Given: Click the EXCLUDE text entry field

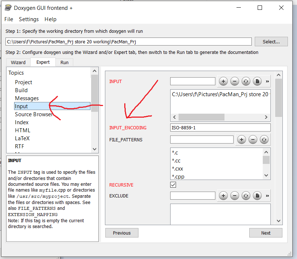Looking at the screenshot, I should pos(193,196).
